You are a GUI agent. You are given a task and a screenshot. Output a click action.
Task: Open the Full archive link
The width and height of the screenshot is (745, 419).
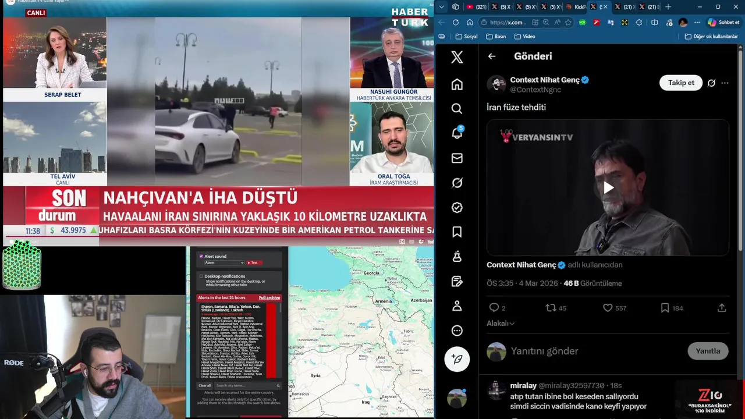pos(269,298)
